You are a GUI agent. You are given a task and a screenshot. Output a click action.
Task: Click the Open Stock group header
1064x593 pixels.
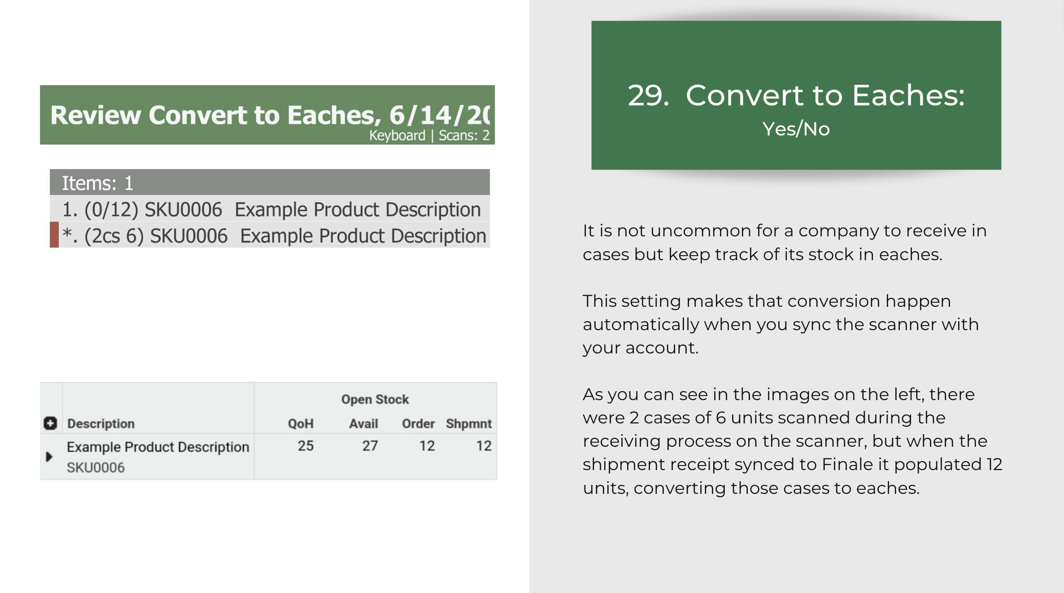coord(375,399)
